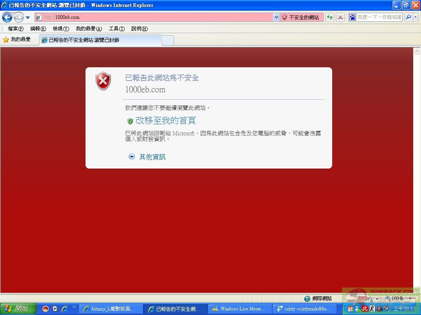
Task: Open the empty new tab button
Action: pos(168,40)
